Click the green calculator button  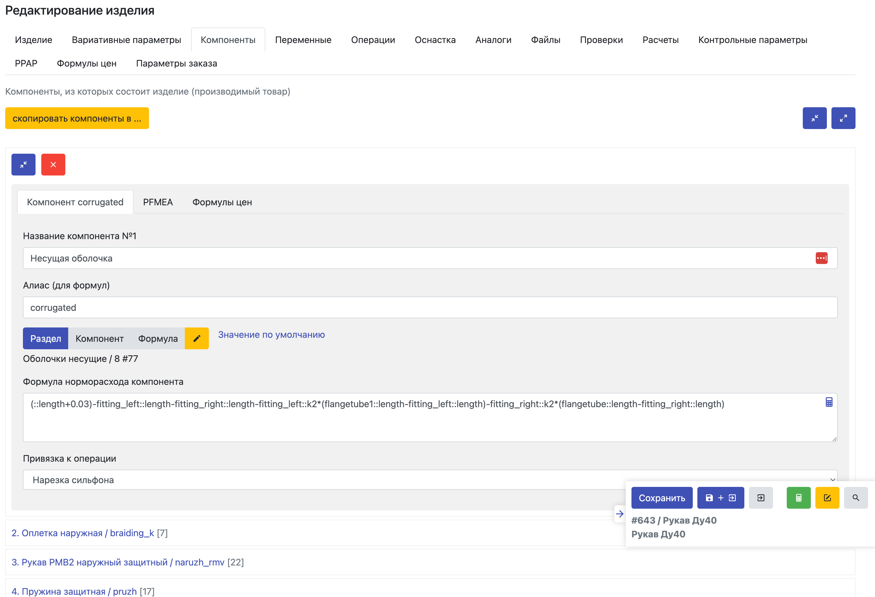[798, 497]
